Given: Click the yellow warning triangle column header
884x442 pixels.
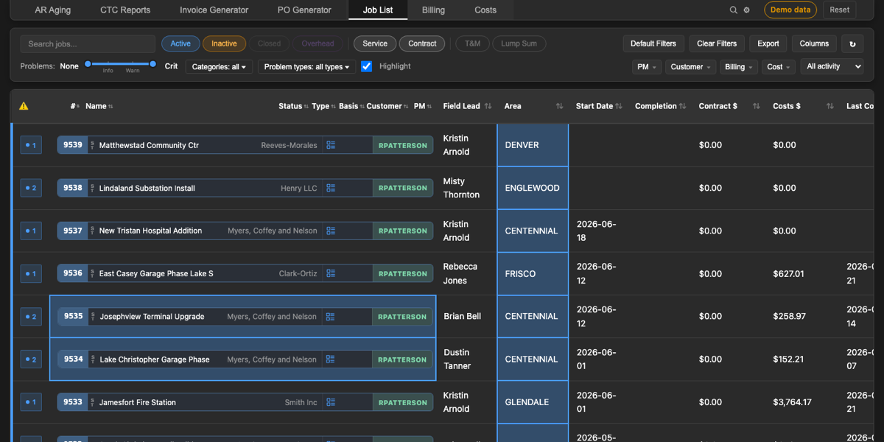Looking at the screenshot, I should click(24, 106).
